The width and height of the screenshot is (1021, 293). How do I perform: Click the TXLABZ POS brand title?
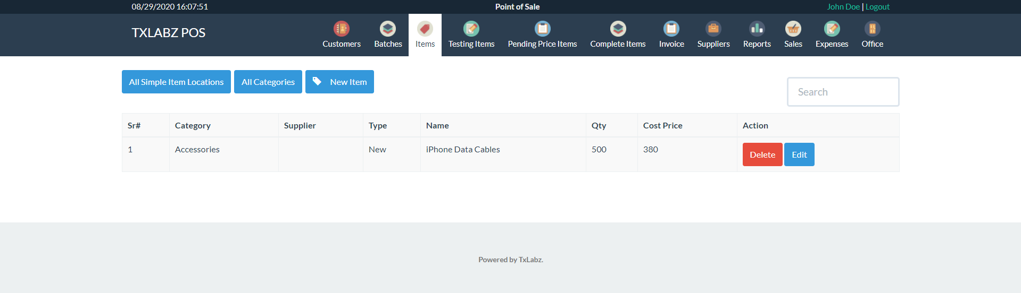(x=169, y=33)
